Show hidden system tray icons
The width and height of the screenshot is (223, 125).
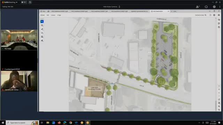[x=199, y=123]
